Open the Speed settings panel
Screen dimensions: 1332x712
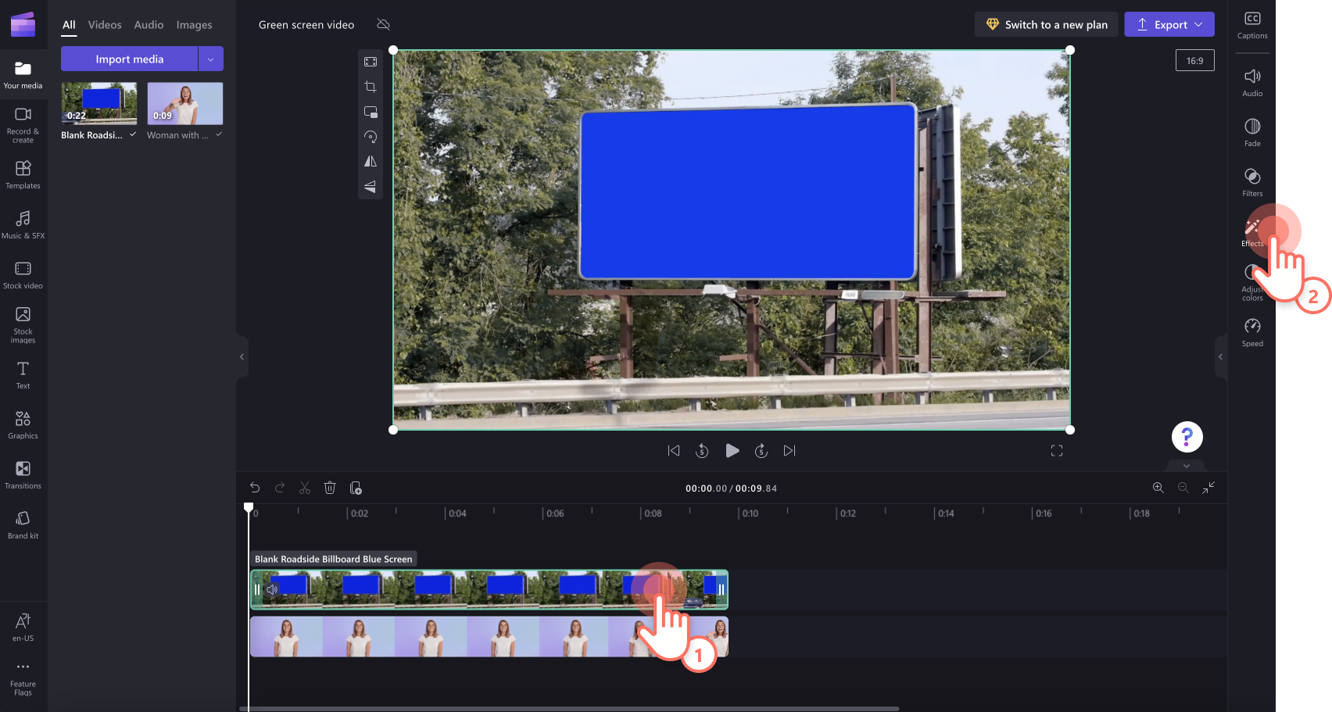click(1251, 332)
